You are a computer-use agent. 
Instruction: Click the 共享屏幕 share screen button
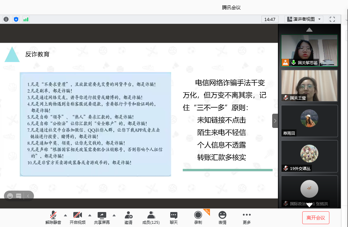tap(102, 217)
